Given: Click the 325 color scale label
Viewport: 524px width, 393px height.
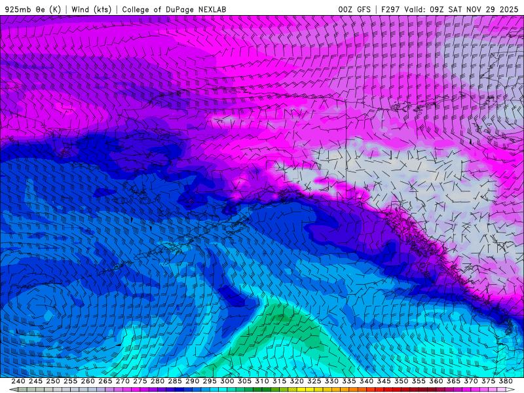Looking at the screenshot, I should pos(314,381).
